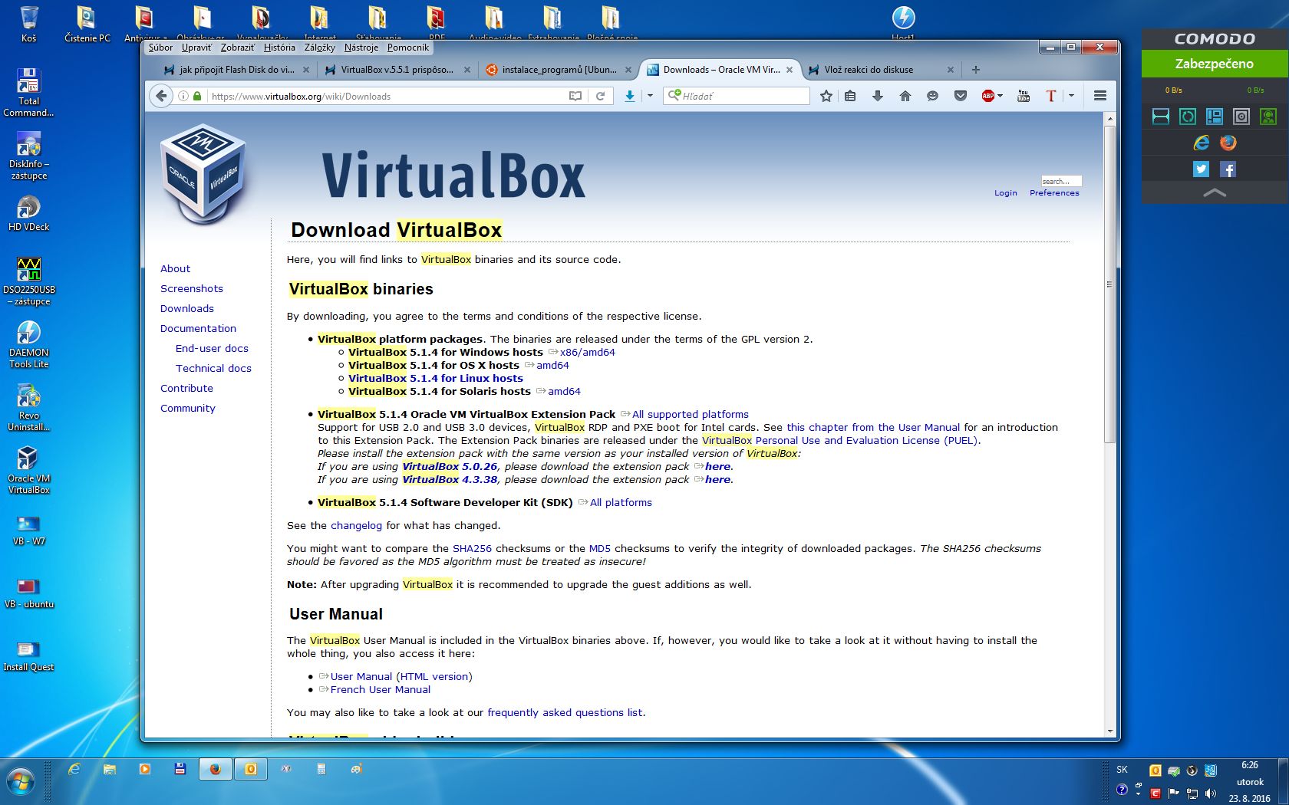Open the User Manual (HTML version) link
Viewport: 1289px width, 805px height.
(401, 677)
